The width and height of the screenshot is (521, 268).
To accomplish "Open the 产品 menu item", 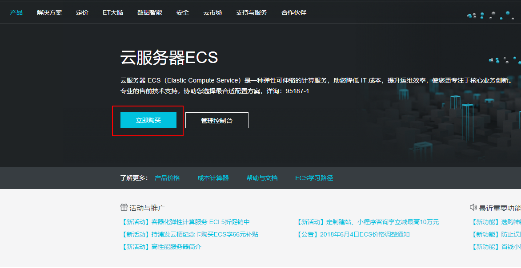I will [x=16, y=12].
